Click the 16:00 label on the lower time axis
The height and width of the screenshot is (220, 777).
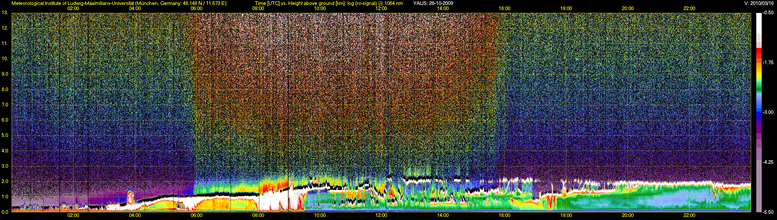pos(505,215)
